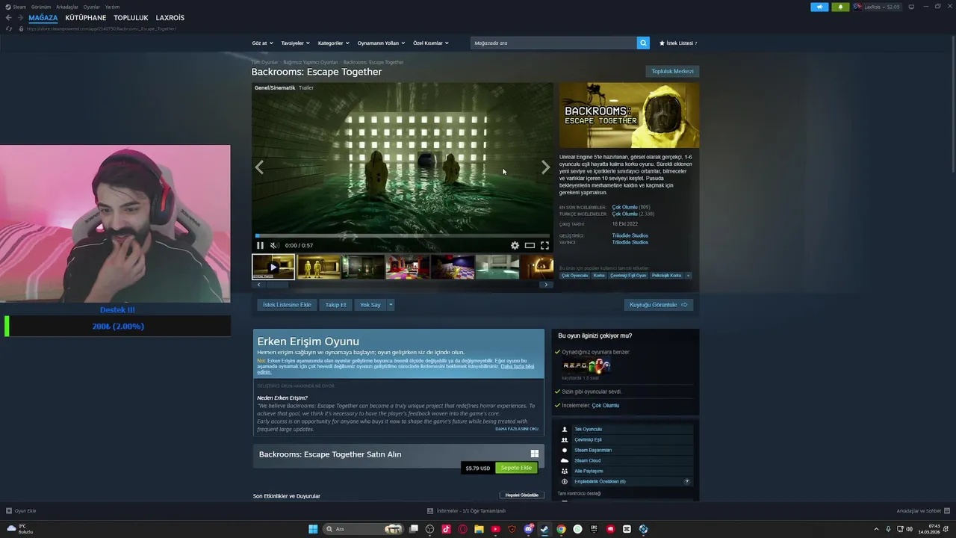Click İstek Listesine Ekle button
Screen dimensions: 956x538
287,305
